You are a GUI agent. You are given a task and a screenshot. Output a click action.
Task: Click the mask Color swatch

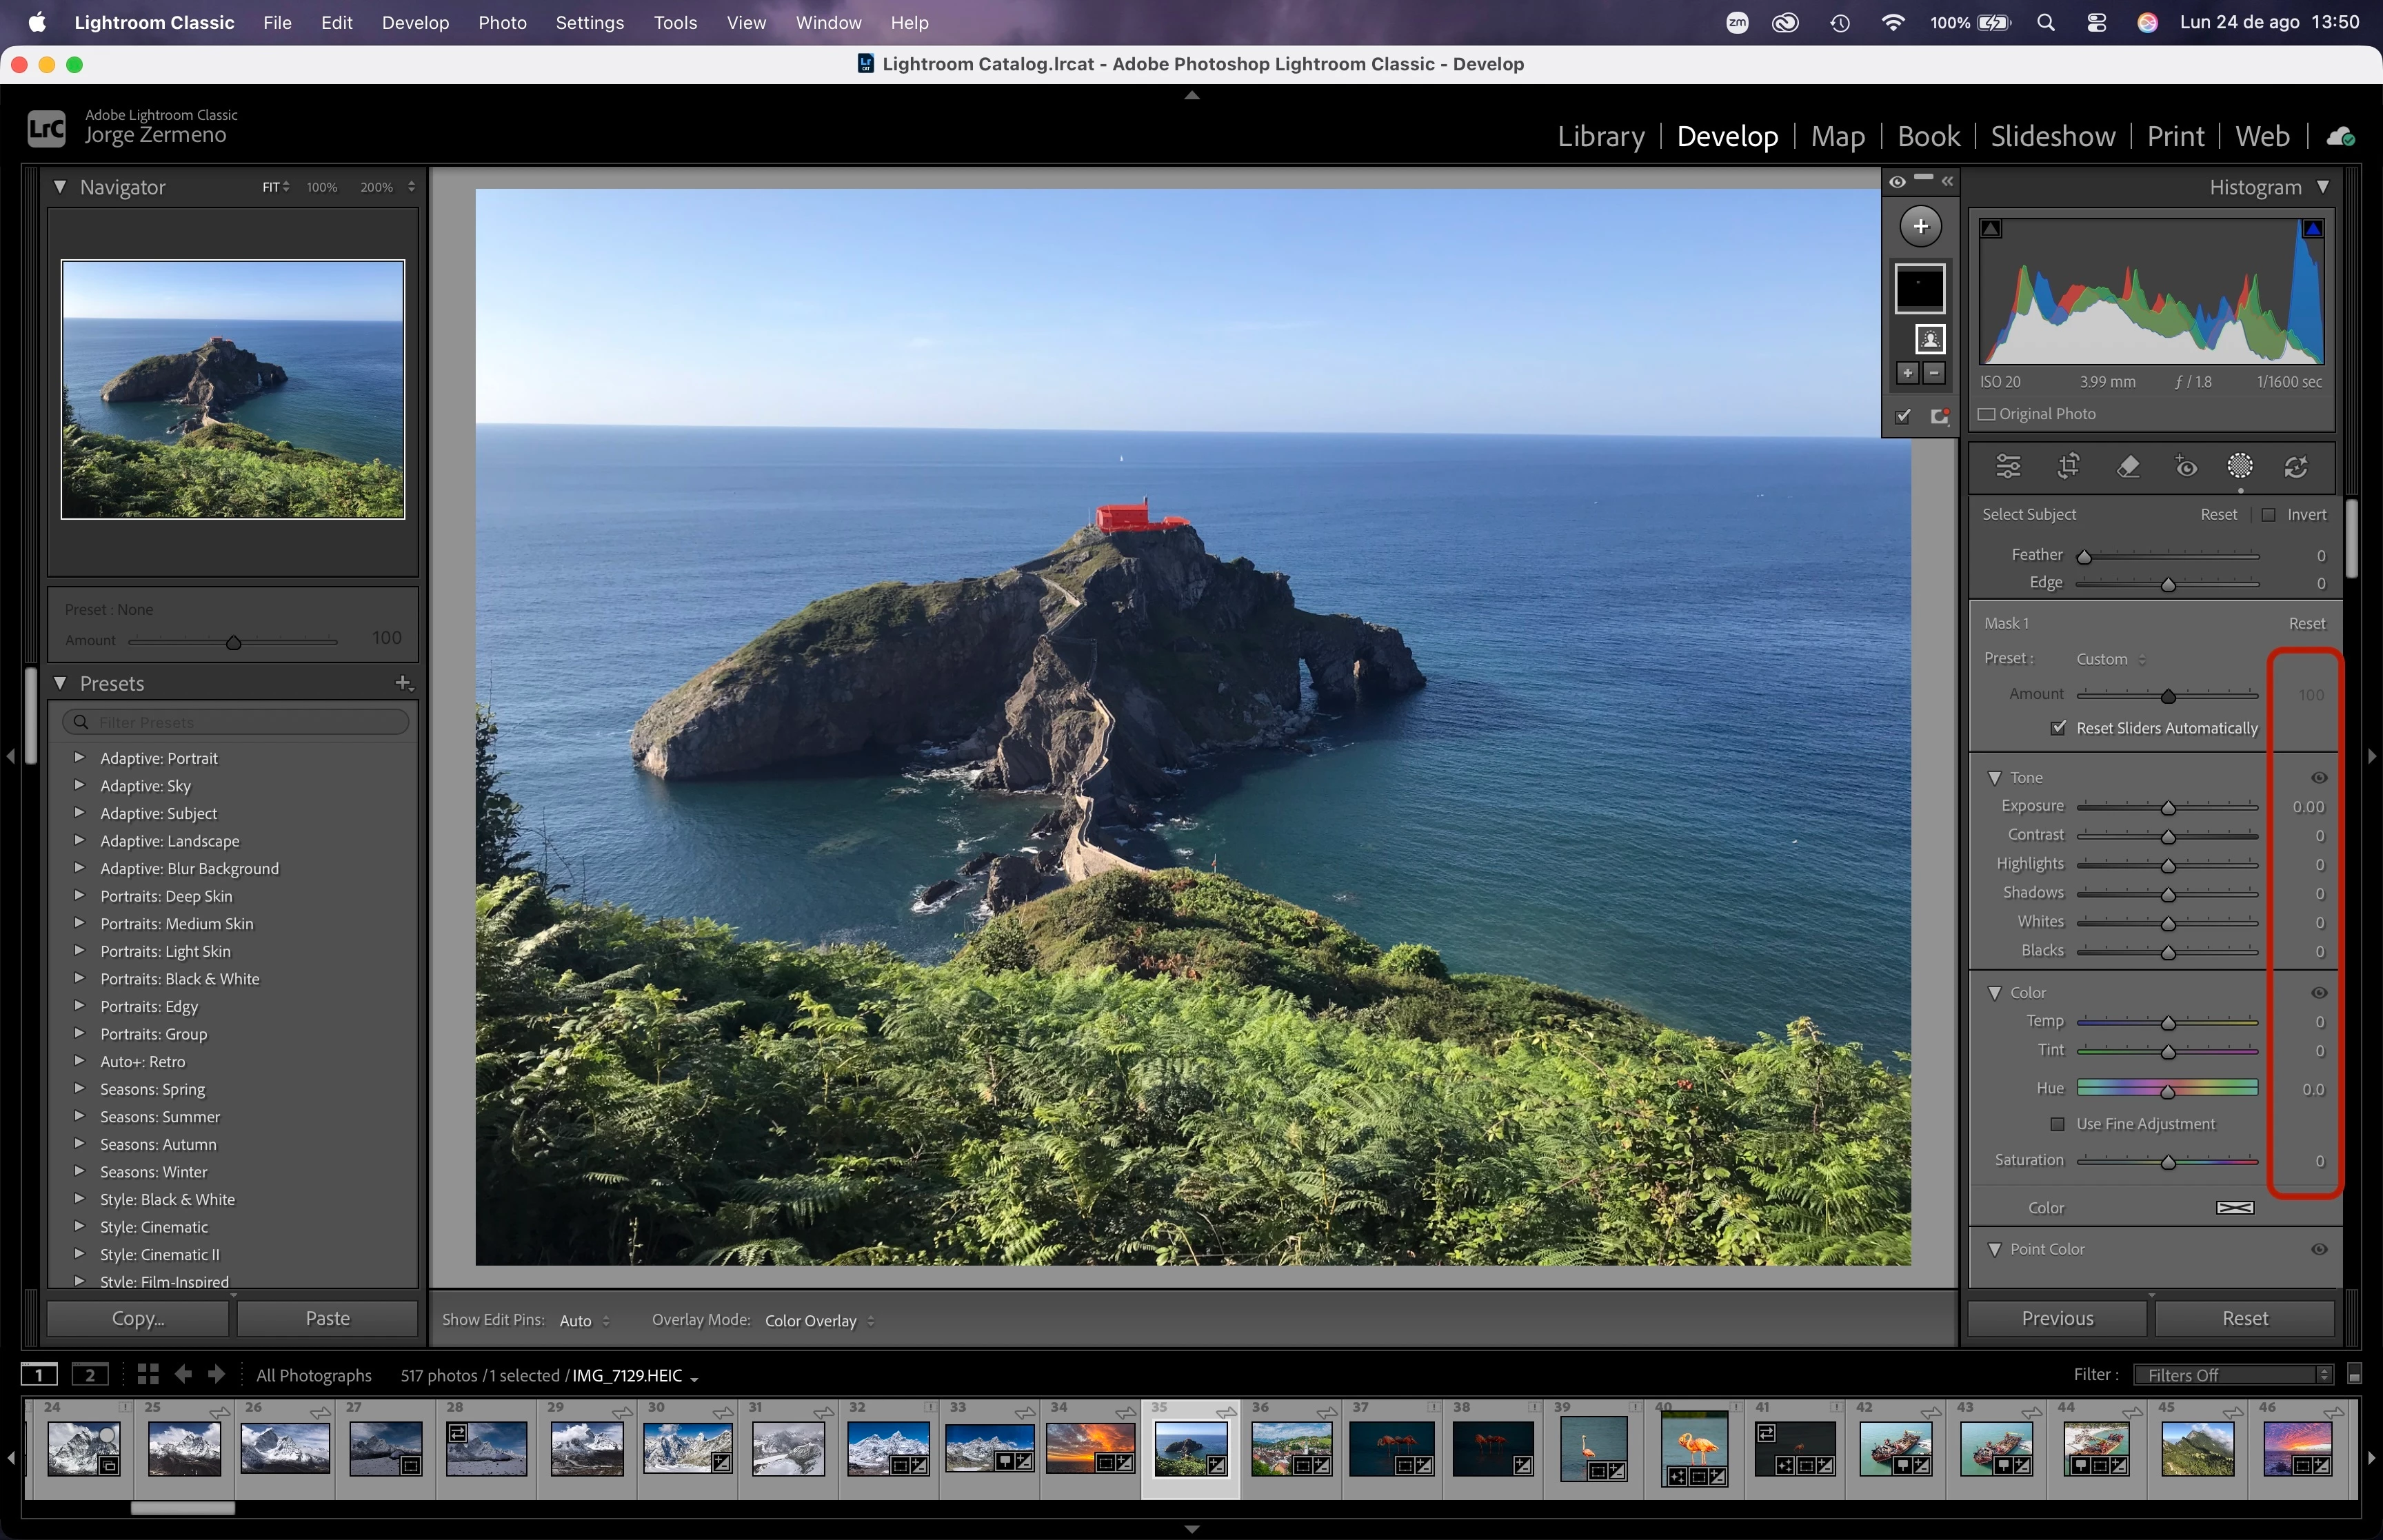(x=2234, y=1208)
